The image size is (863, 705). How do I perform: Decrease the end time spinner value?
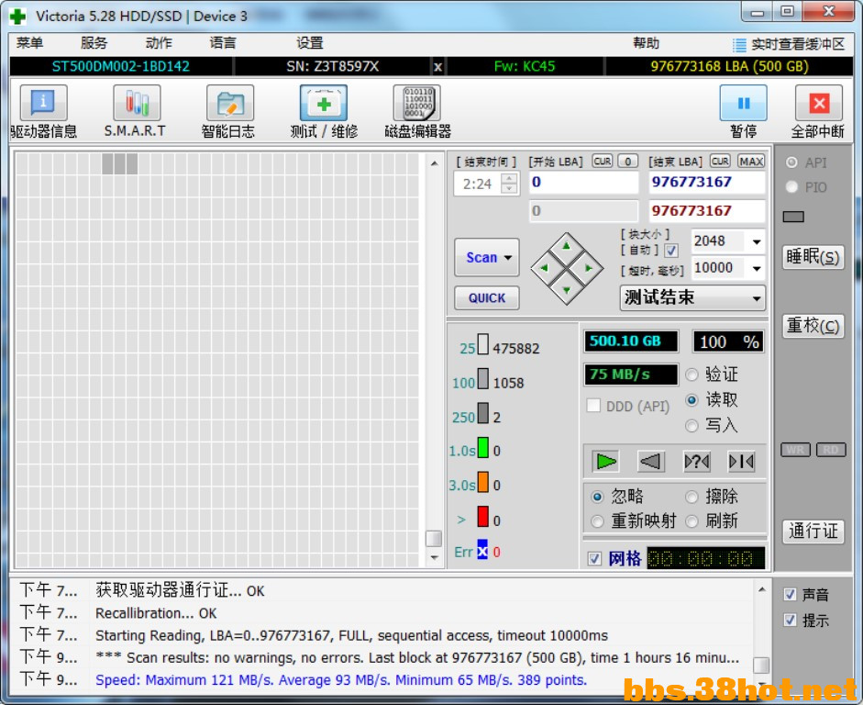tap(510, 189)
